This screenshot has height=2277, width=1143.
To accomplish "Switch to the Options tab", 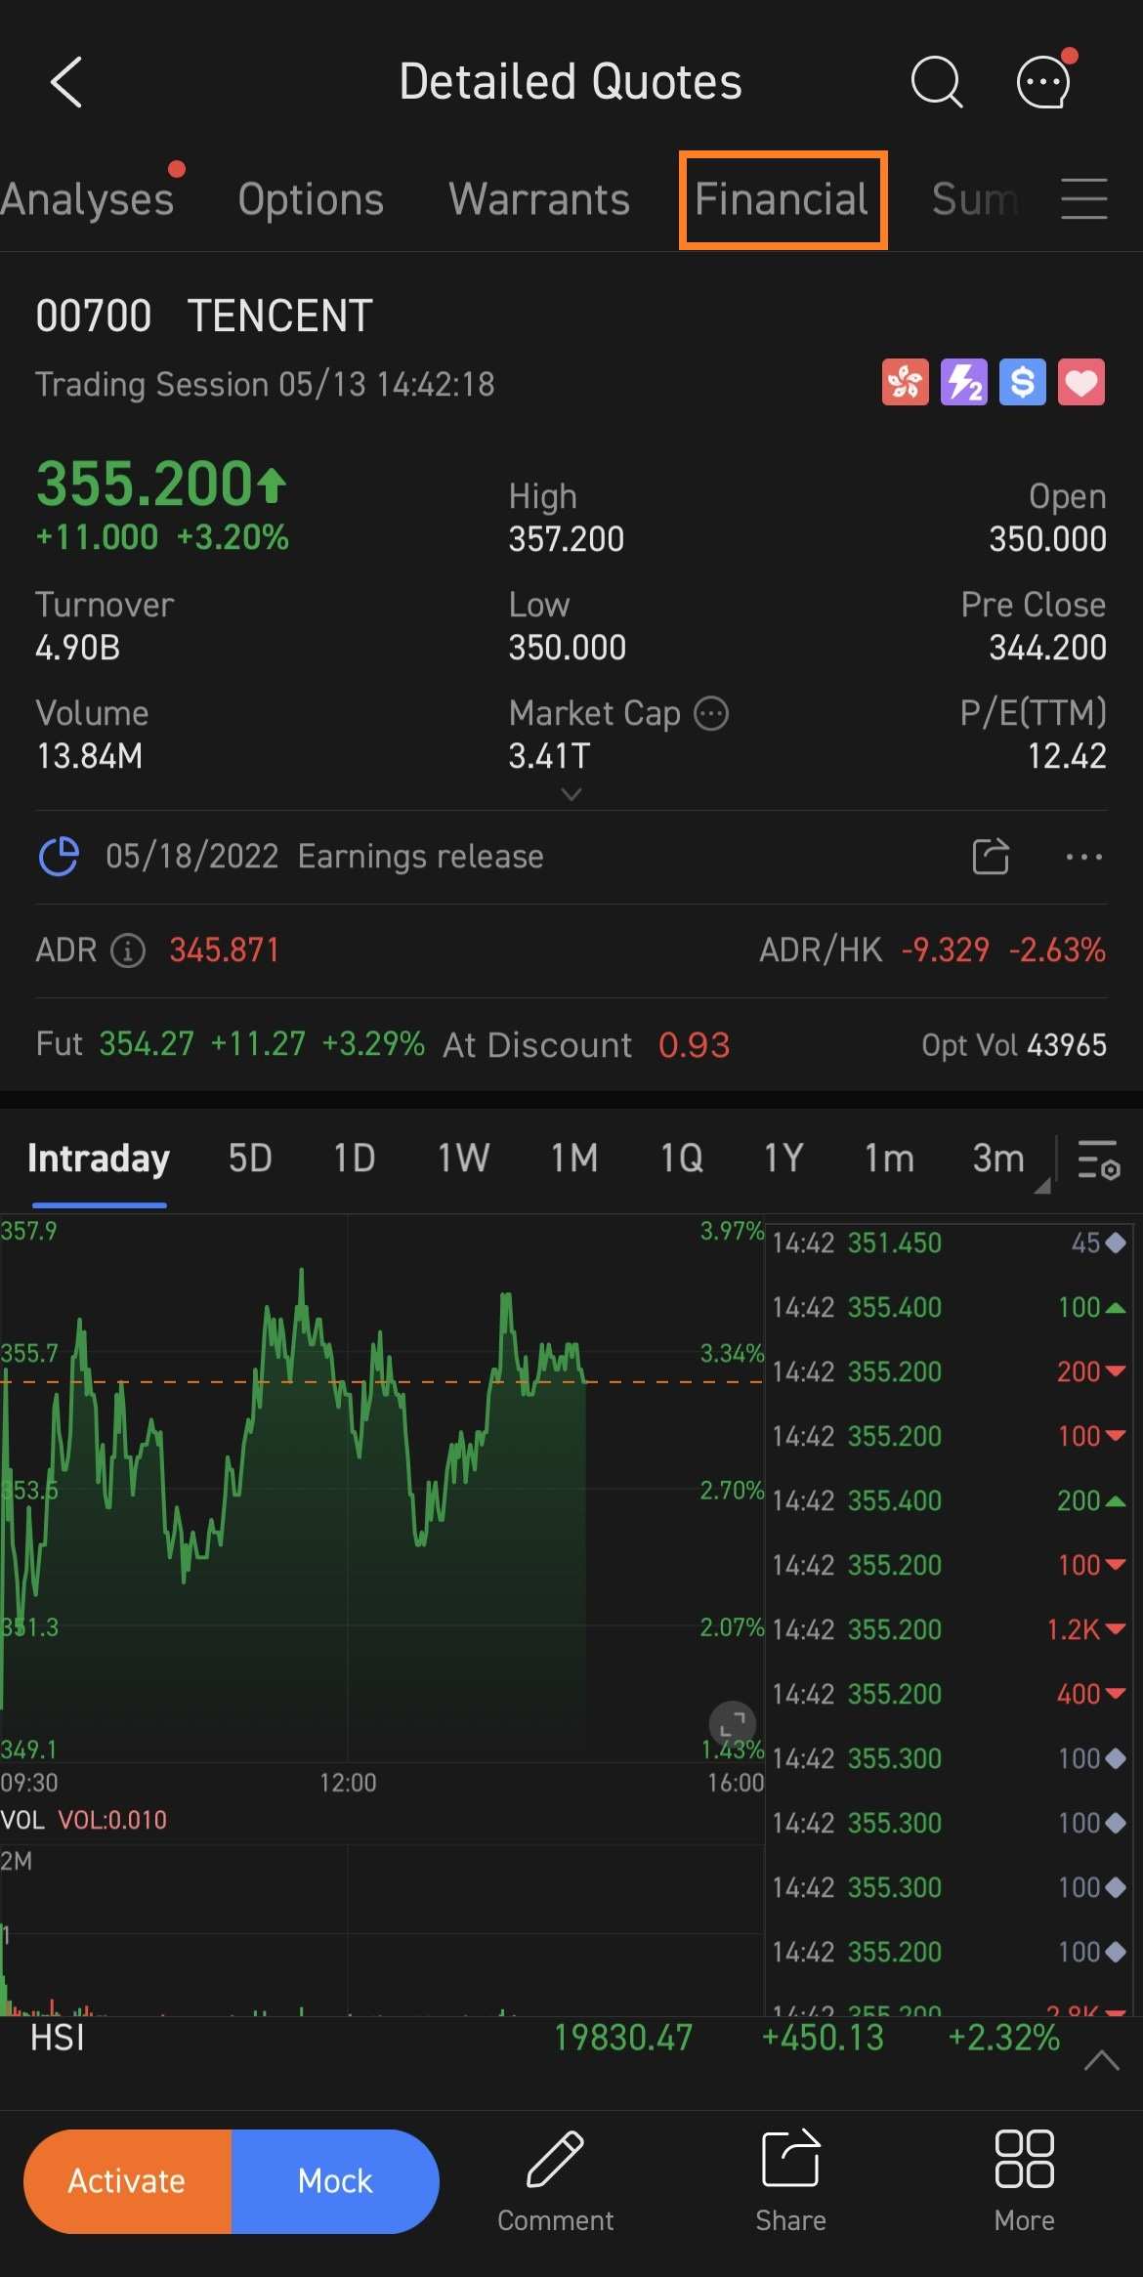I will coord(311,199).
